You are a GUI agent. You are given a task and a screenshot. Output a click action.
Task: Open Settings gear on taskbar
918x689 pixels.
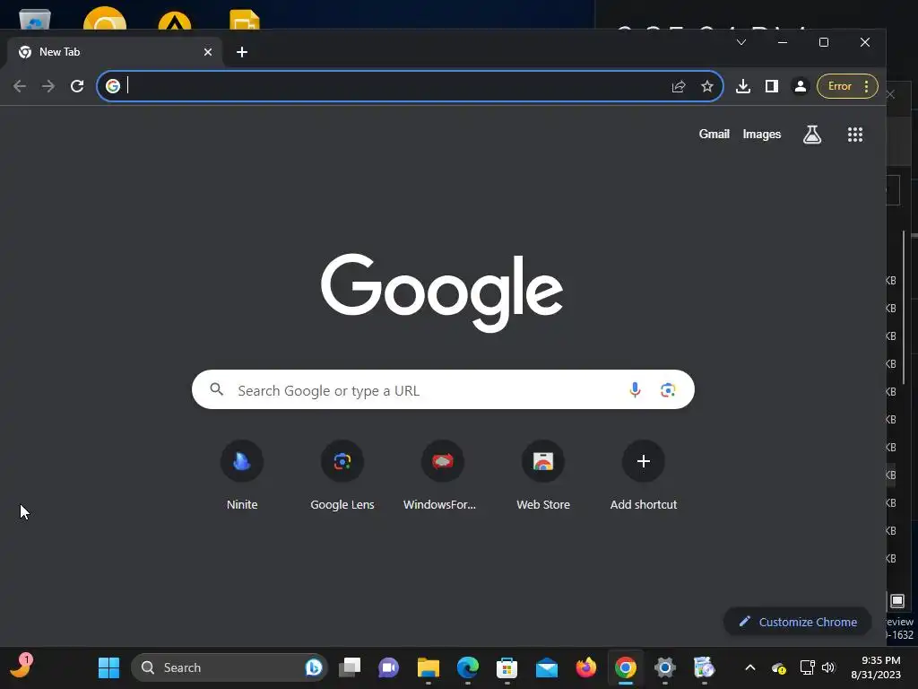(x=664, y=667)
